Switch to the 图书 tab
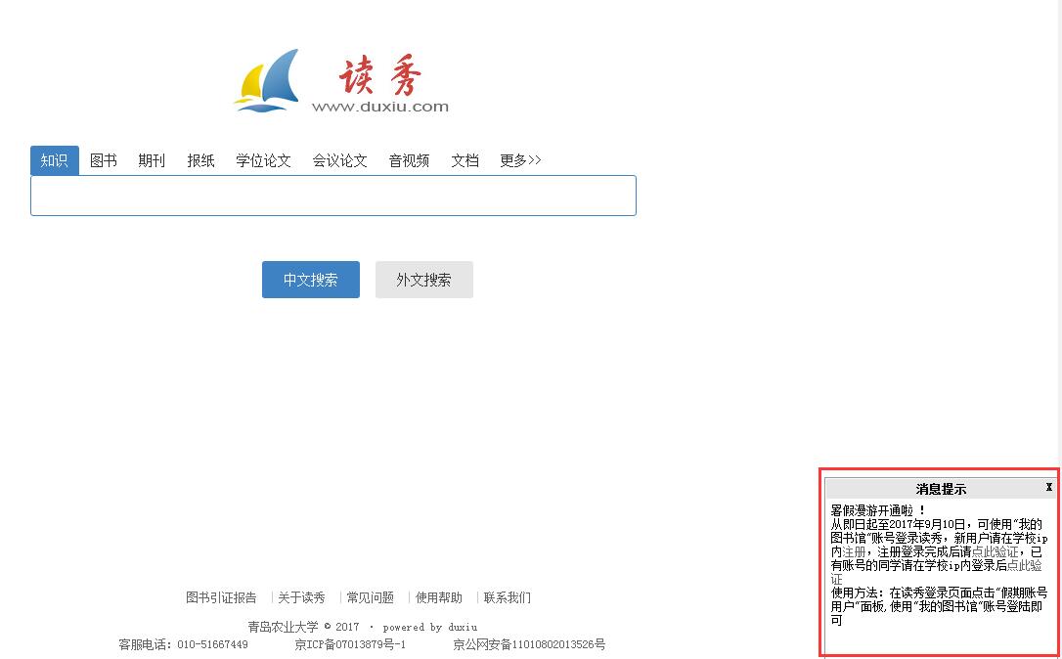The image size is (1062, 659). click(103, 160)
